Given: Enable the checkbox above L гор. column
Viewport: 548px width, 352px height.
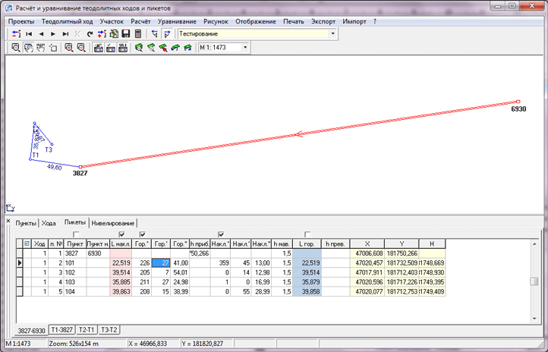Looking at the screenshot, I should click(x=307, y=234).
